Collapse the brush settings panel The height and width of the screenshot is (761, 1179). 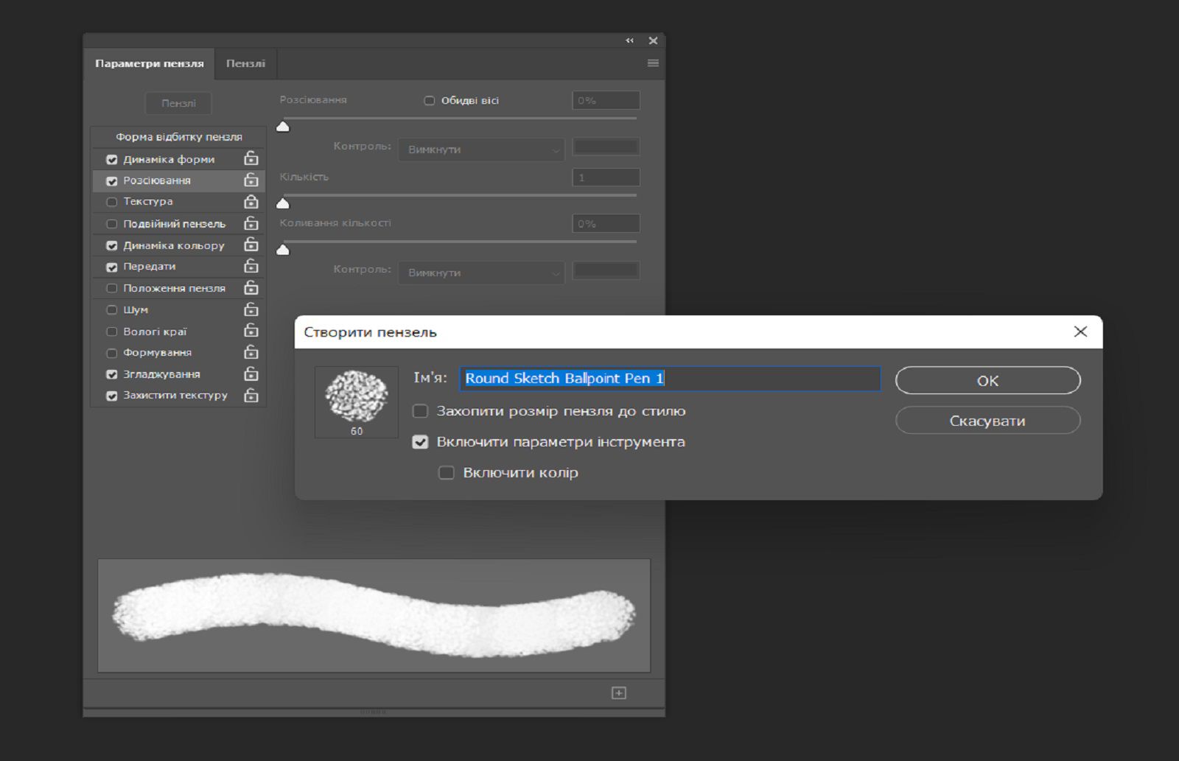point(629,41)
